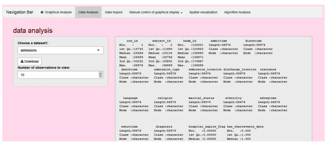Click the 'Max. :199999' value under hadm_id
Screen dimensions: 325x142
click(191, 65)
